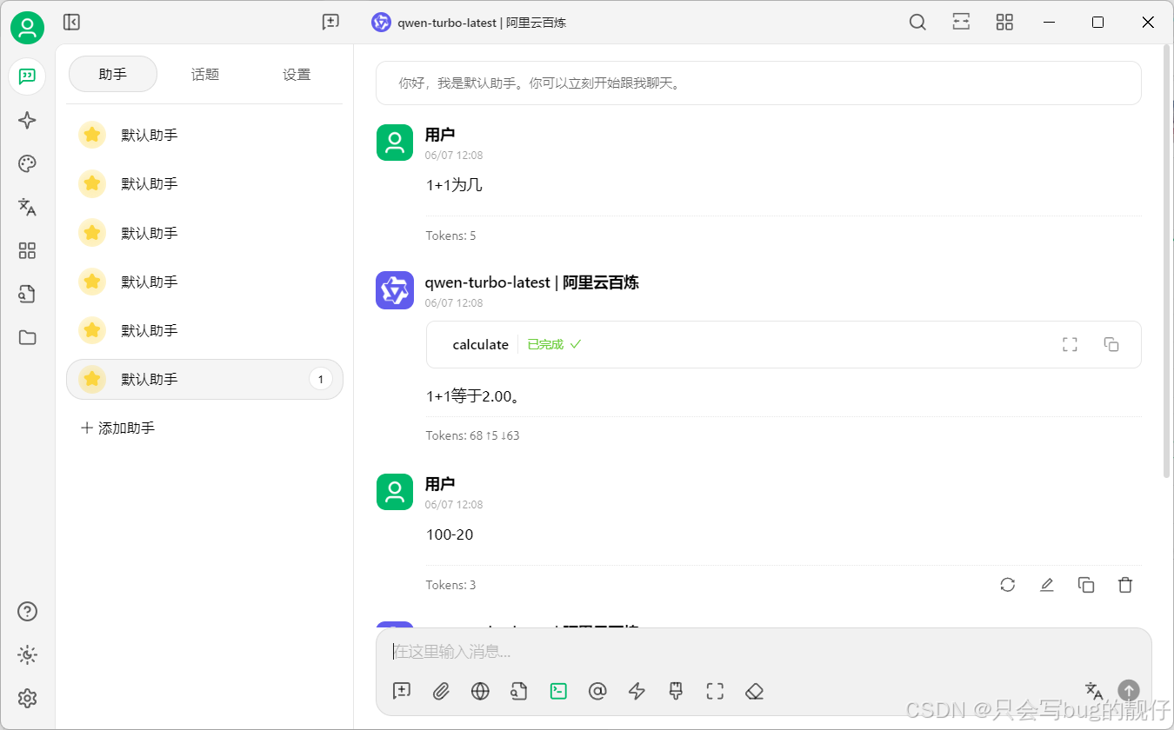Click the Tokens: 3 label

click(x=450, y=585)
